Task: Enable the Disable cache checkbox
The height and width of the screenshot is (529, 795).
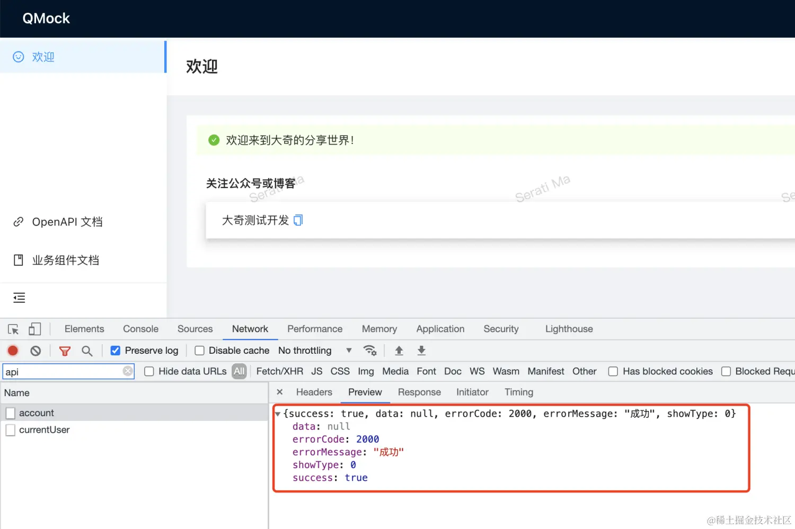Action: point(199,351)
